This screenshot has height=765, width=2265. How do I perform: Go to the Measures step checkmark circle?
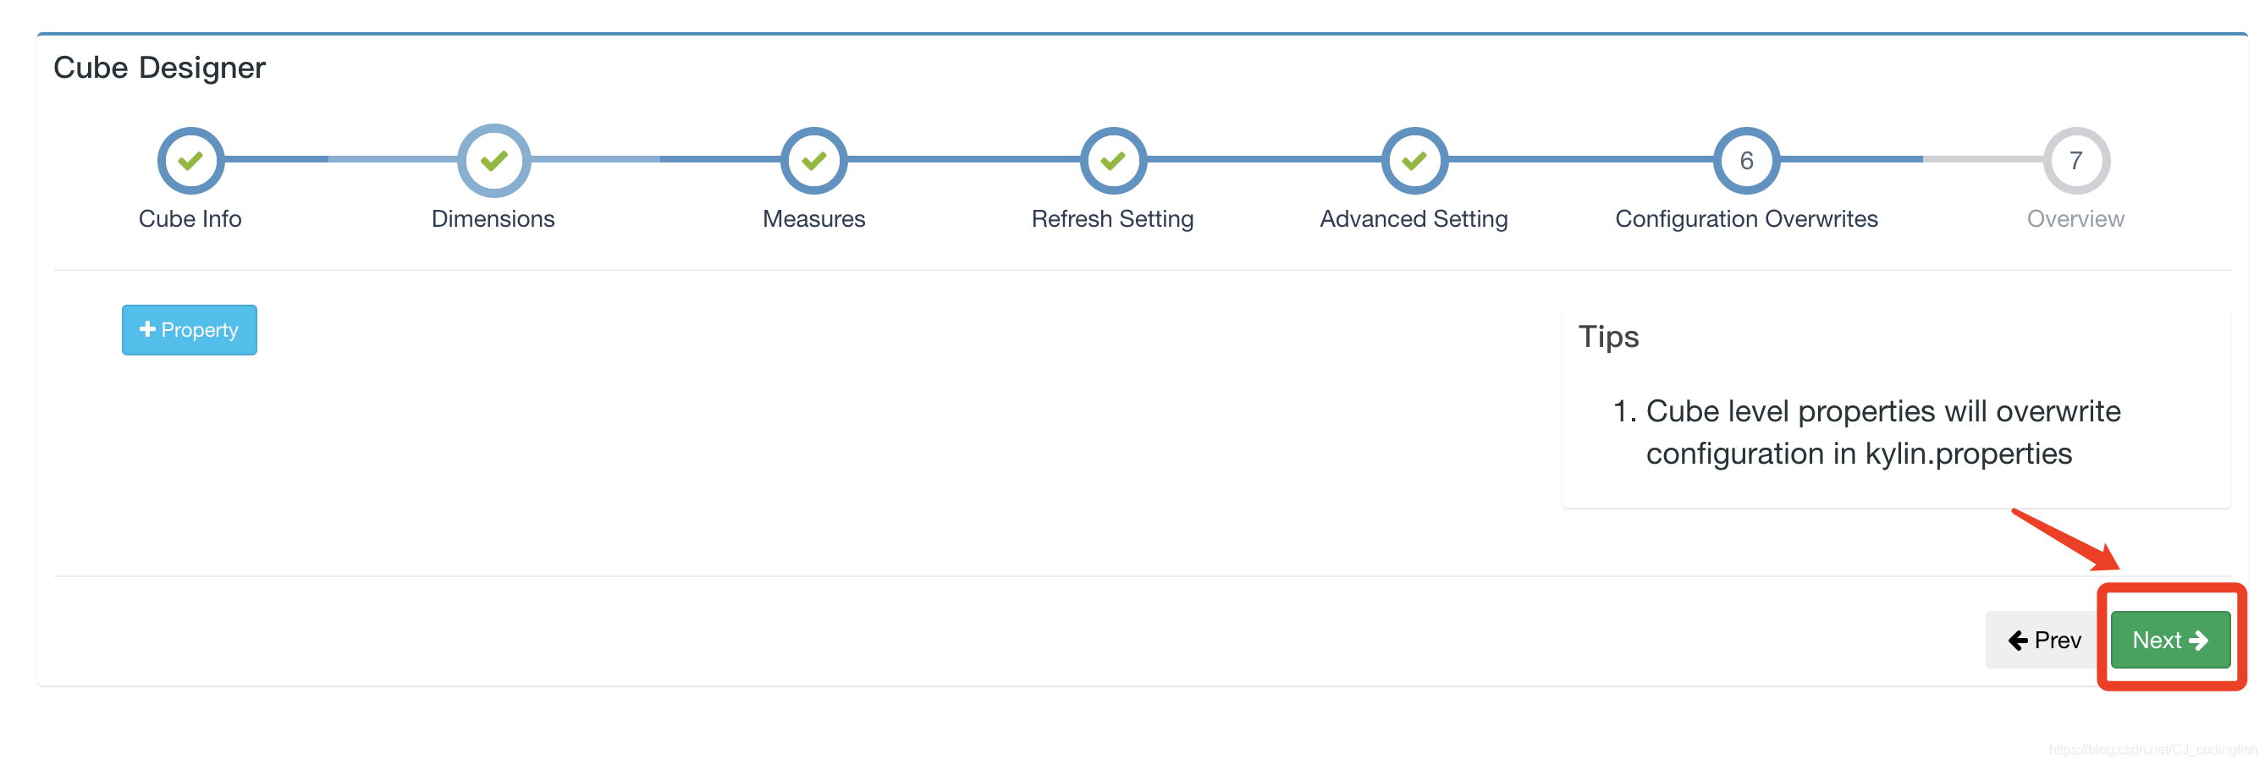tap(814, 161)
